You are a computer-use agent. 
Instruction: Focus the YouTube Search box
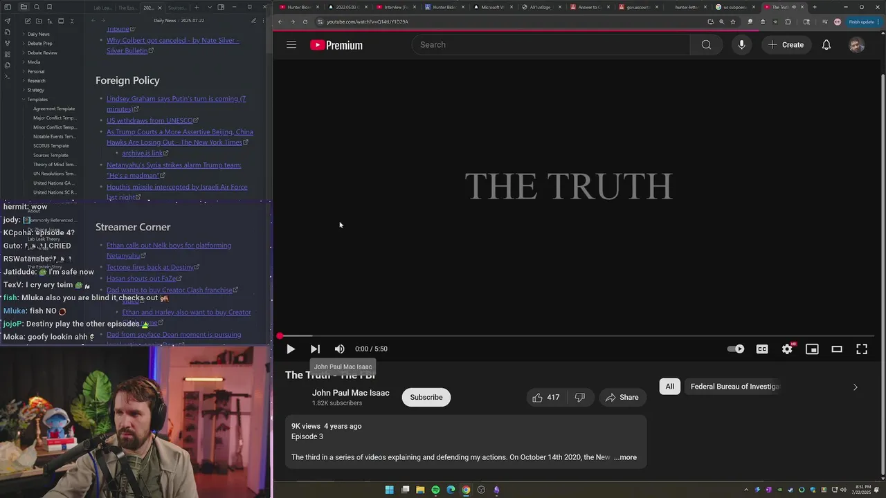click(551, 45)
